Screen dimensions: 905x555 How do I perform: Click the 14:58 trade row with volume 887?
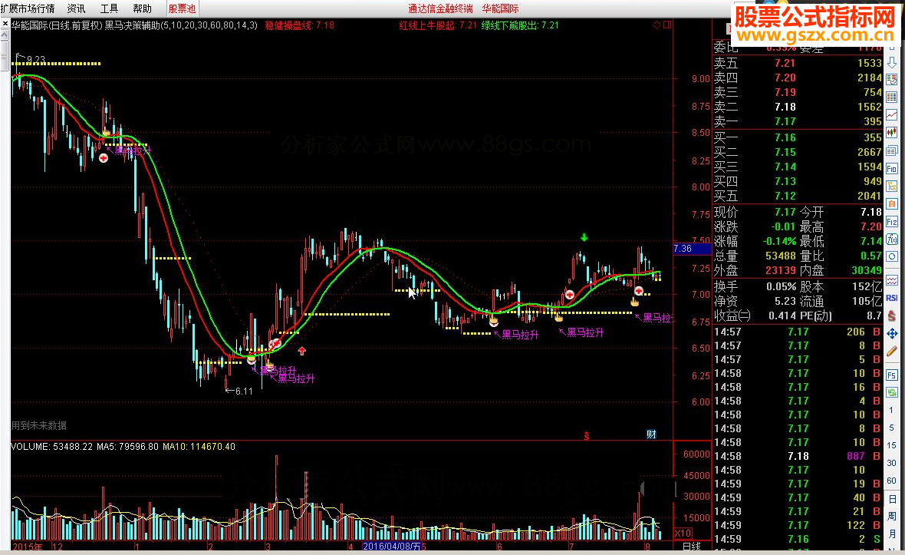tap(798, 456)
